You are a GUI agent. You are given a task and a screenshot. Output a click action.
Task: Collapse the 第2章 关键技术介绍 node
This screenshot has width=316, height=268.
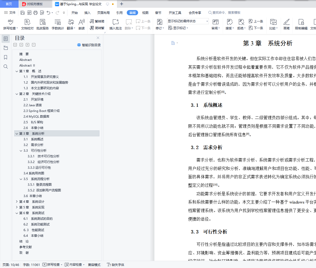[x=17, y=94]
